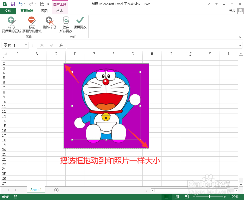Click the formula bar resize dots handle
Screen dimensions: 244x200
tap(33, 45)
